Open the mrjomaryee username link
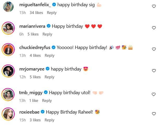The height and width of the screenshot is (125, 159). (x=32, y=69)
